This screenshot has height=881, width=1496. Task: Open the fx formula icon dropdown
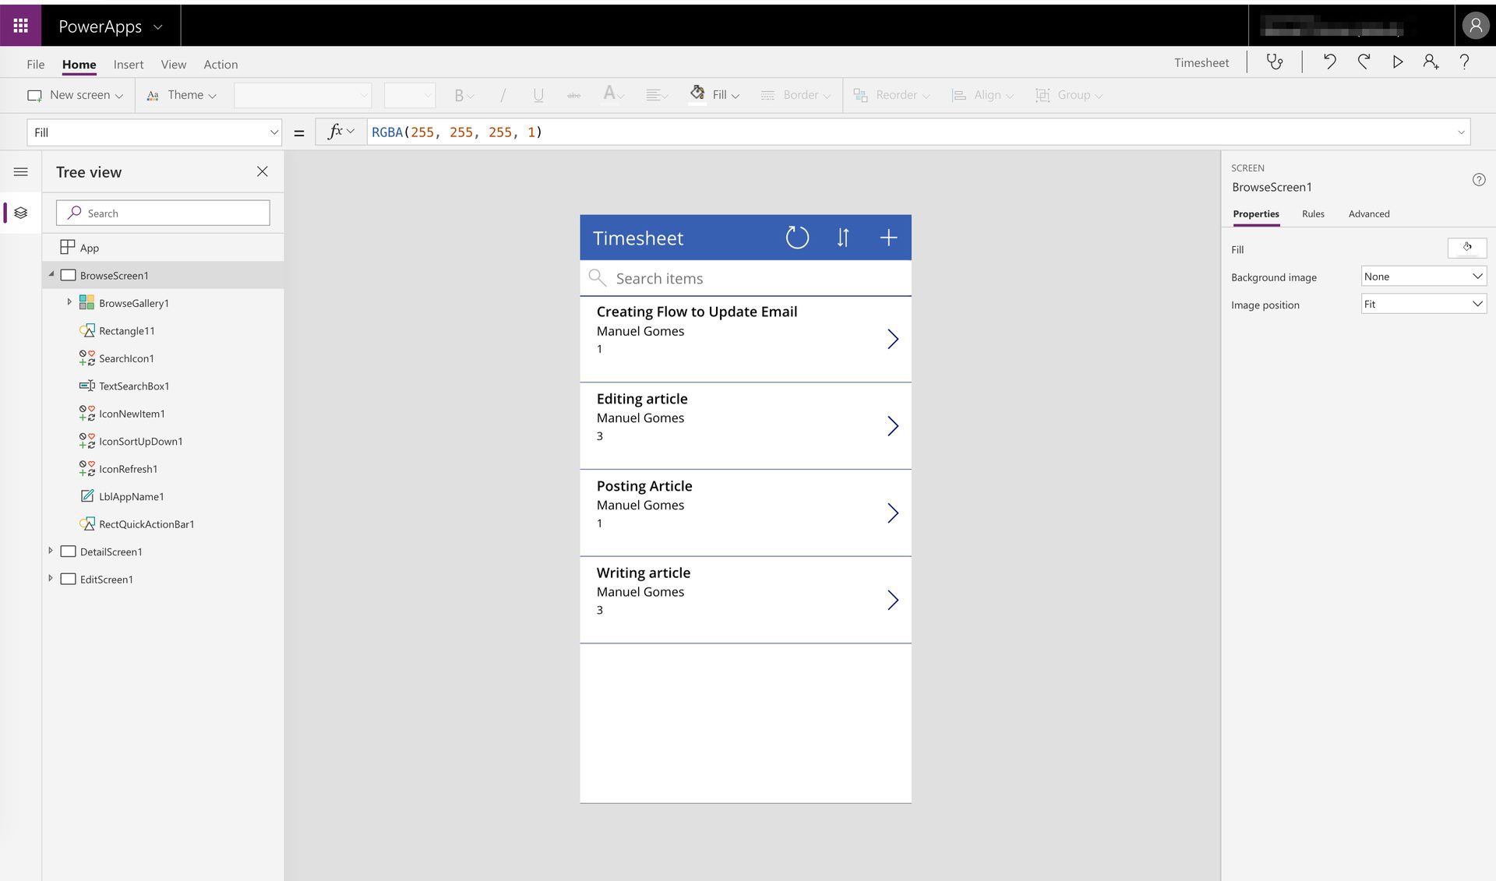click(340, 132)
